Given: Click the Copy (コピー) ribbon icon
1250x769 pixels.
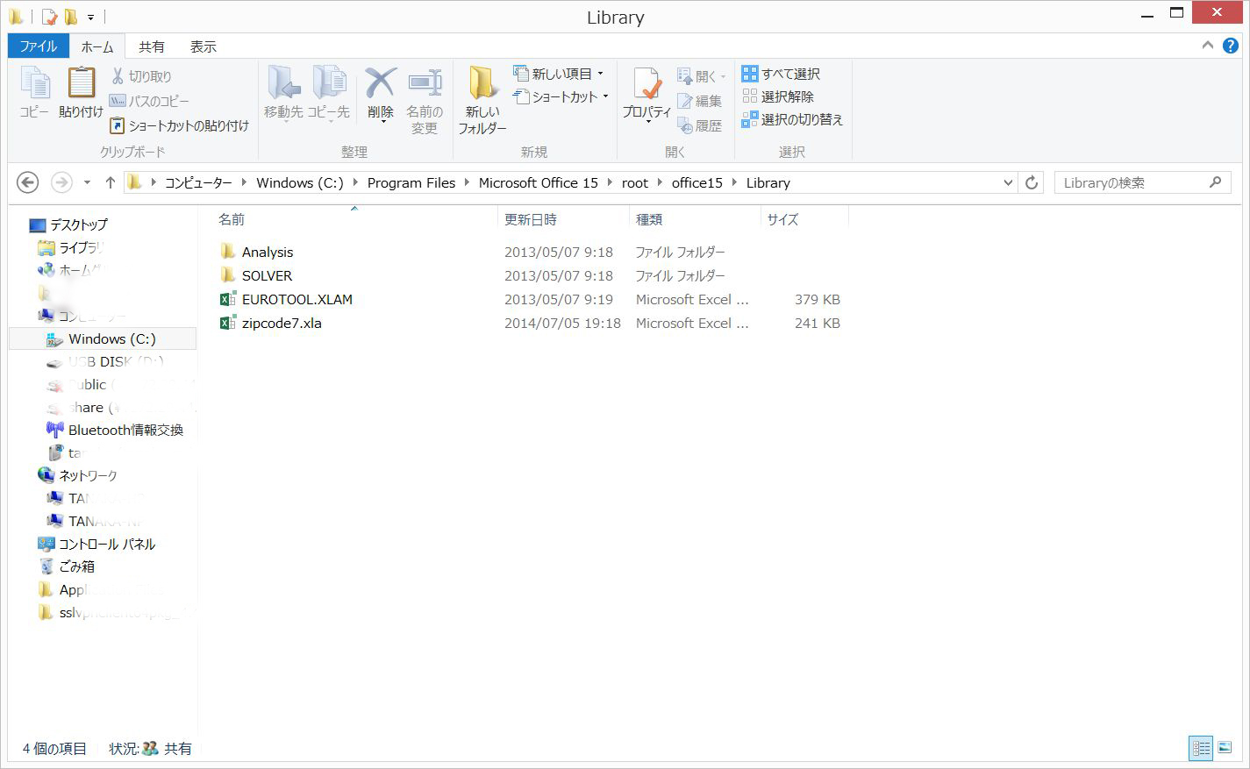Looking at the screenshot, I should 35,92.
